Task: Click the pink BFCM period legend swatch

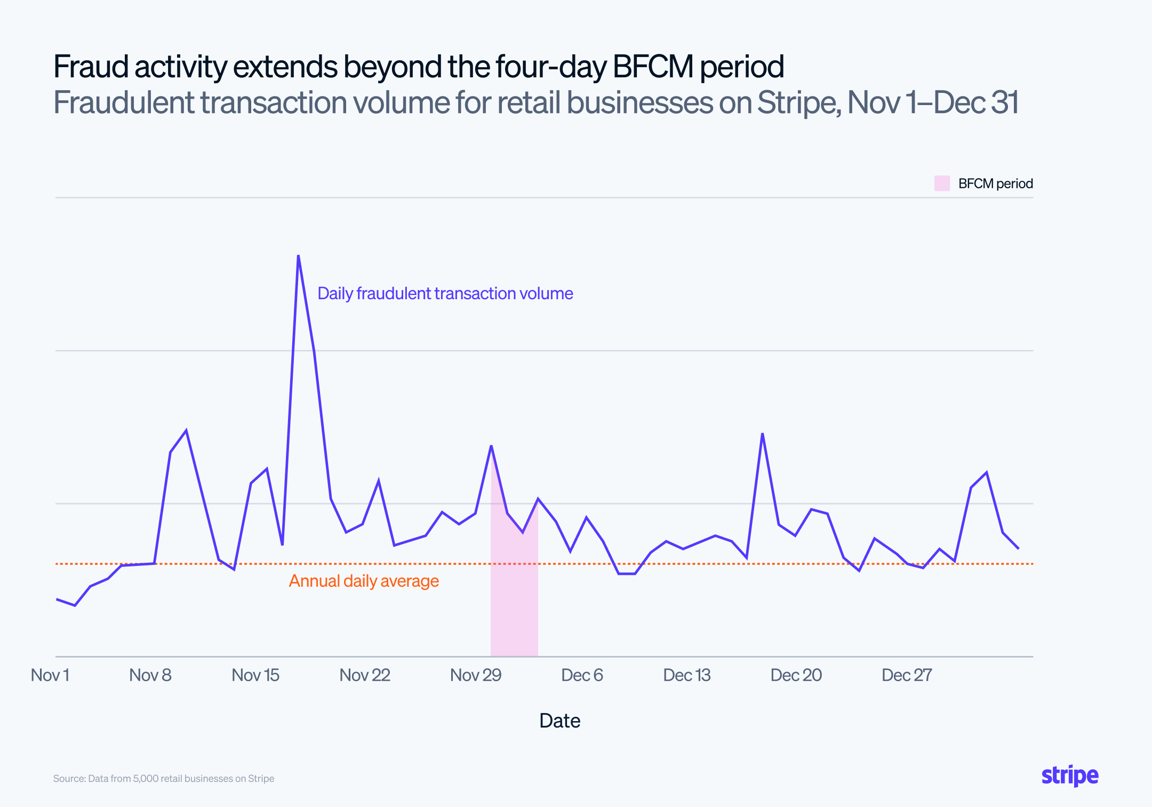Action: point(942,183)
